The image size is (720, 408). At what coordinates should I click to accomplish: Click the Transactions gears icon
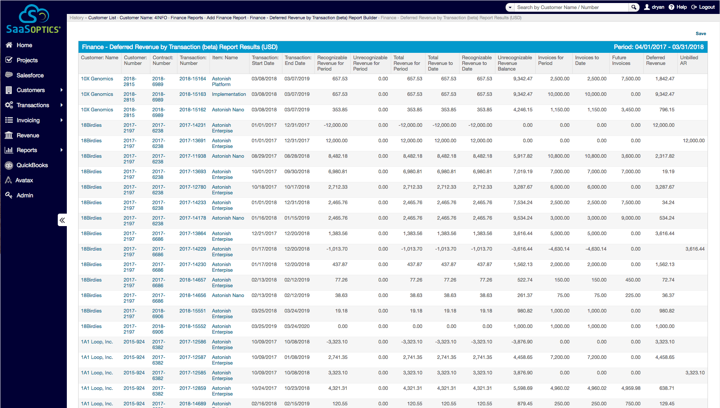pyautogui.click(x=9, y=105)
